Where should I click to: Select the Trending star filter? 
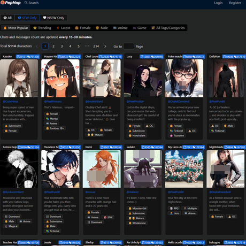[x=42, y=28]
